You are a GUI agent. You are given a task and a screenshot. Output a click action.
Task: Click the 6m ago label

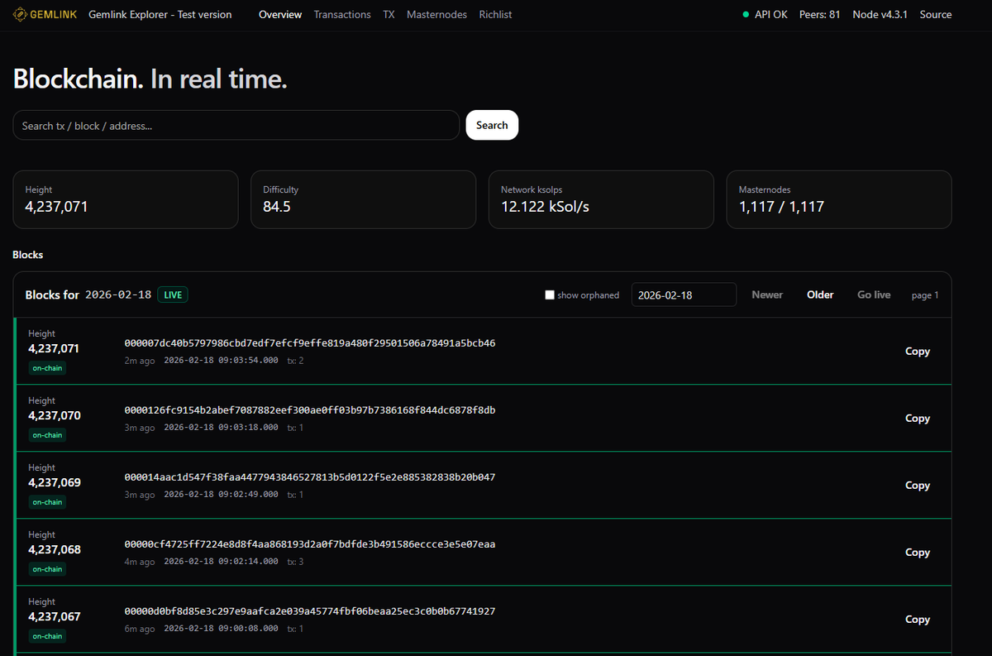pos(139,629)
